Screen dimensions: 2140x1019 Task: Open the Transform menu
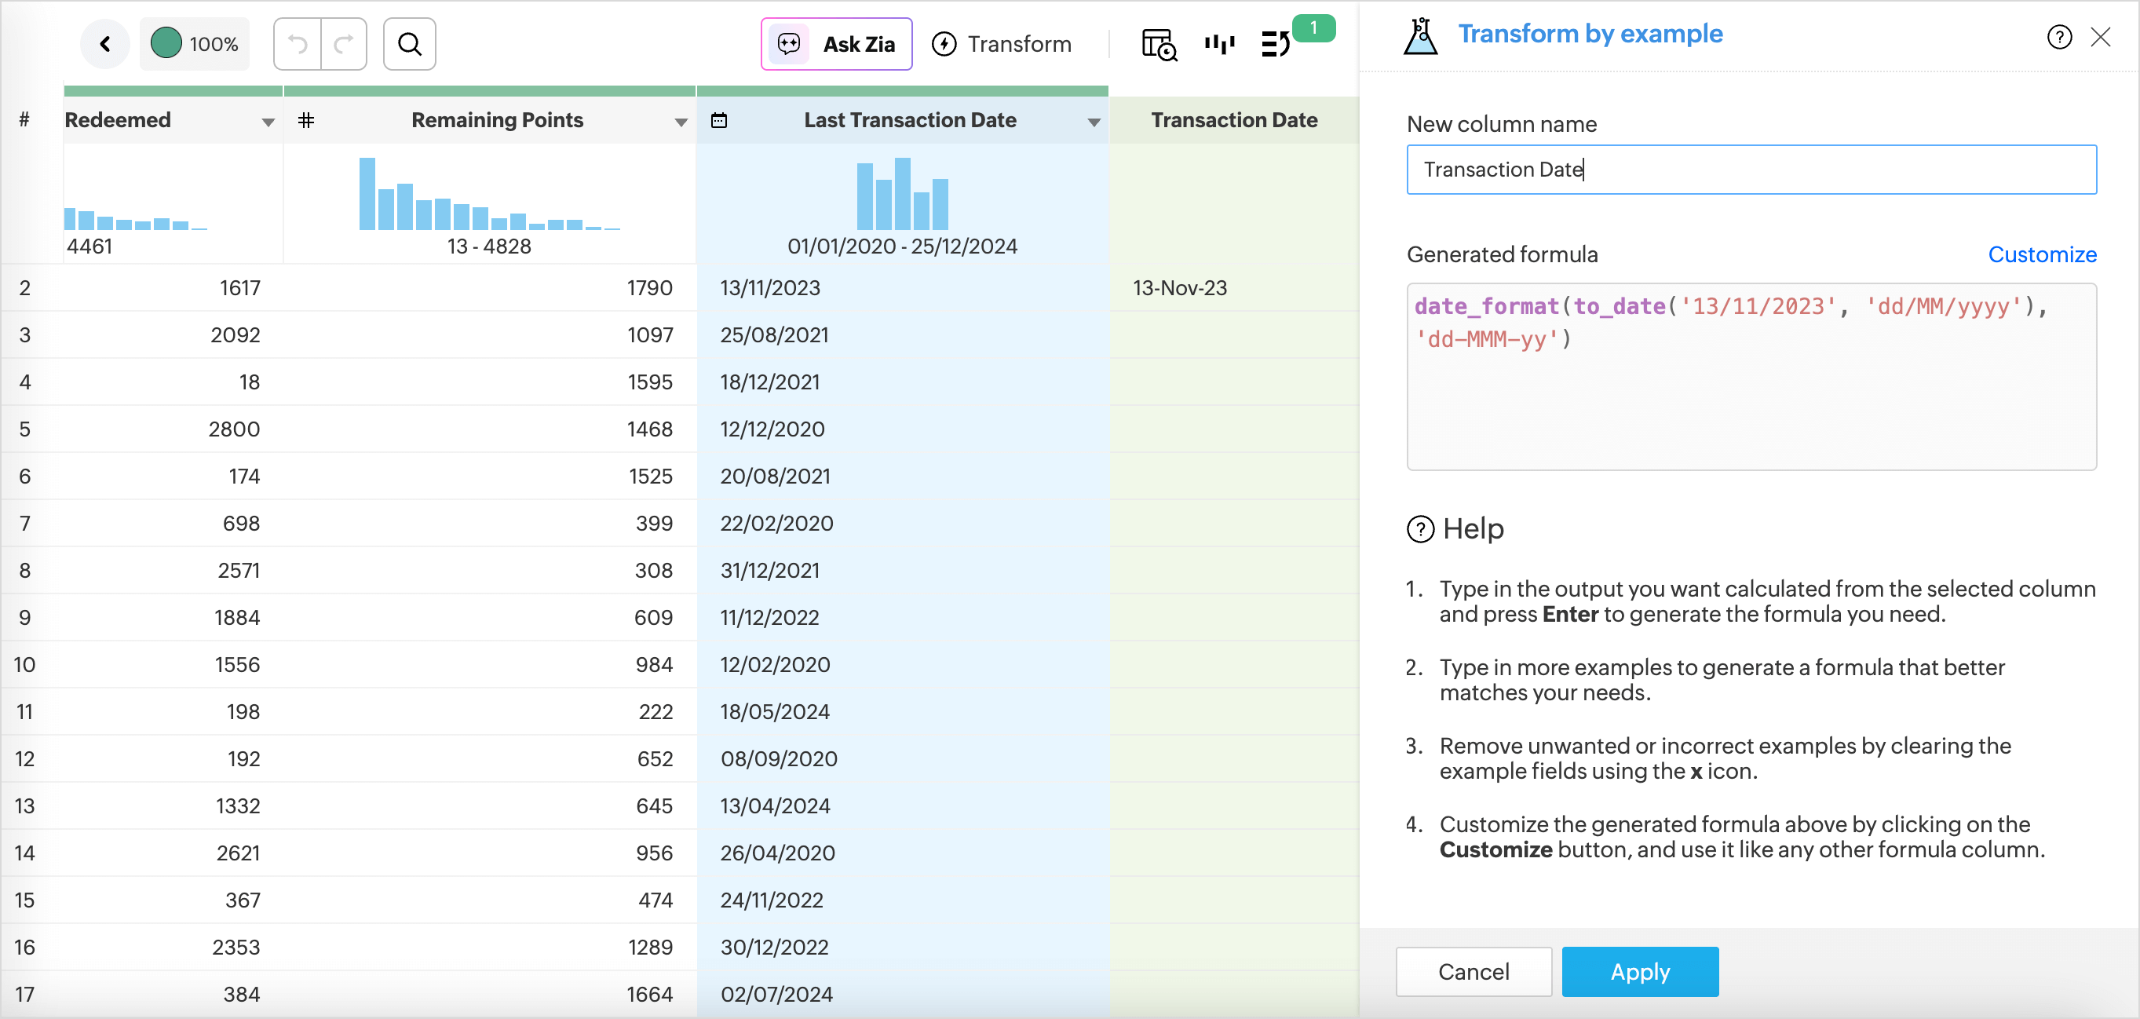click(1002, 44)
